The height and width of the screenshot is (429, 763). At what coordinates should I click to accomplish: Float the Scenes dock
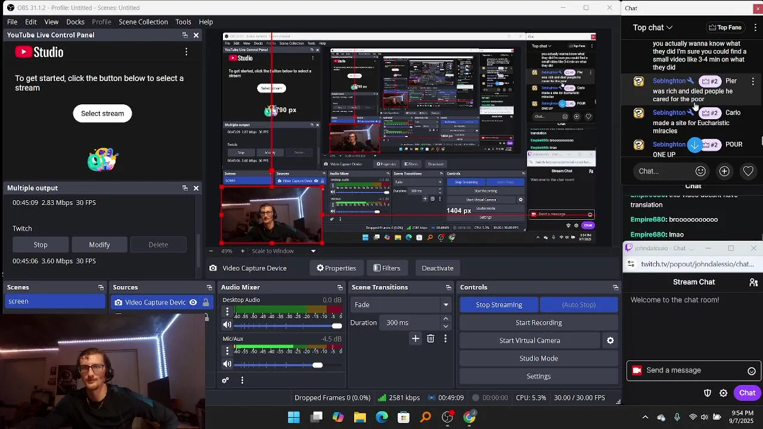pyautogui.click(x=101, y=287)
